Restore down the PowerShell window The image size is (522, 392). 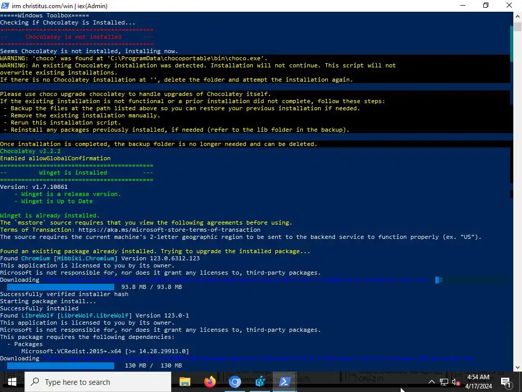[x=486, y=6]
